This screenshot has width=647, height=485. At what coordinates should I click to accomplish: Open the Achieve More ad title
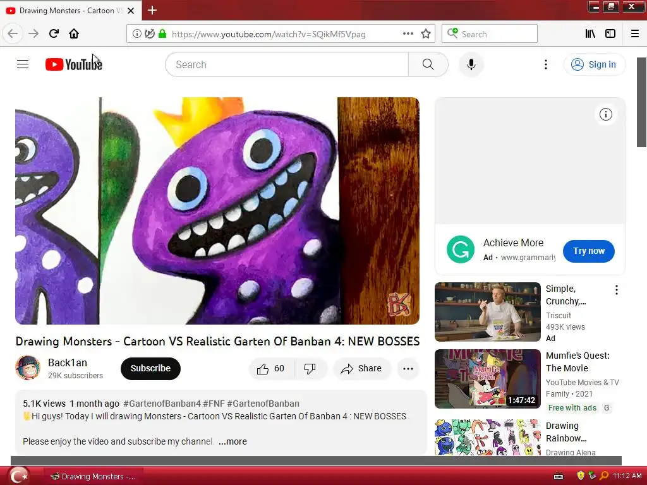click(513, 242)
